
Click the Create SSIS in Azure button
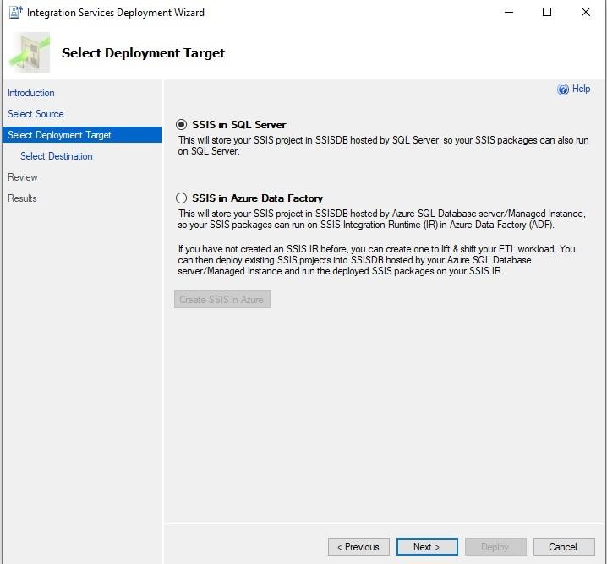coord(222,300)
